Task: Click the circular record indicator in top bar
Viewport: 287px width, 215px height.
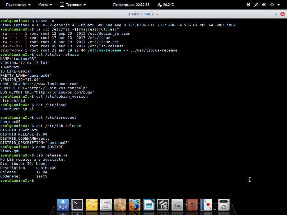Action: 248,4
